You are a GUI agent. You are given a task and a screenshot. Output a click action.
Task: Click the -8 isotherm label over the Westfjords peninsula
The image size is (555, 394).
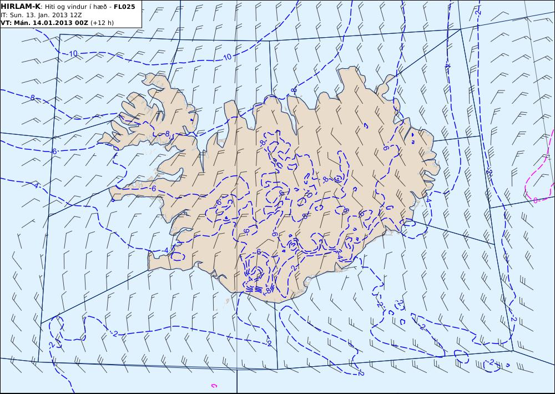click(x=167, y=134)
